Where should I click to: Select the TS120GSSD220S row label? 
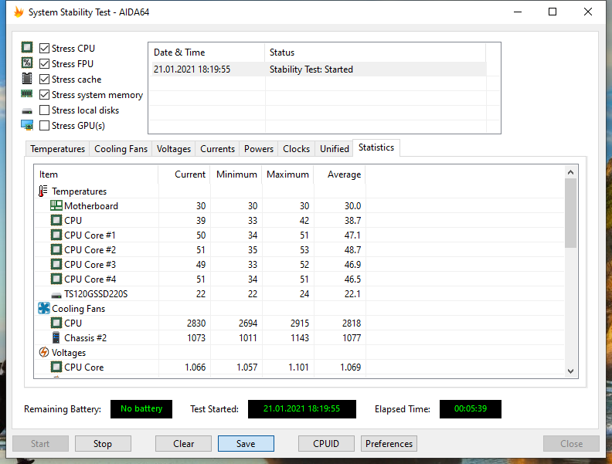(96, 294)
